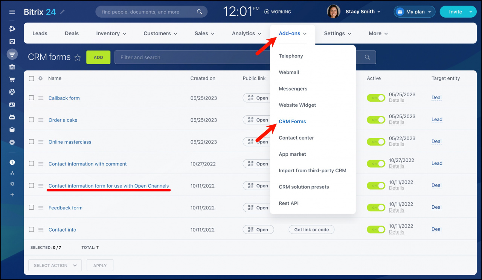Select CRM Forms in Add-ons menu
This screenshot has width=482, height=280.
click(292, 122)
